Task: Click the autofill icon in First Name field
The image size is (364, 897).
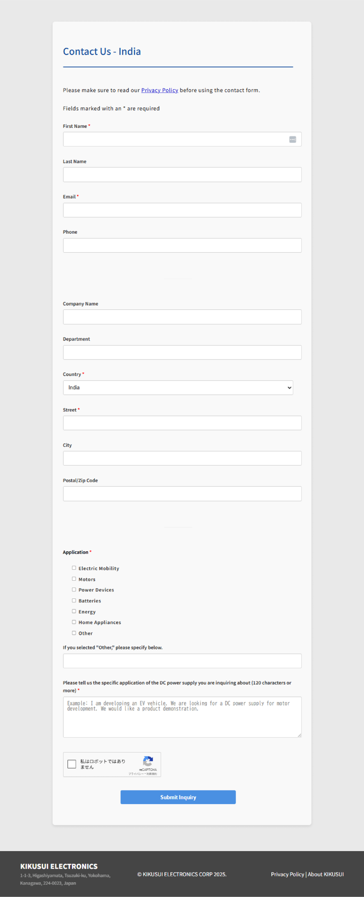Action: coord(293,139)
